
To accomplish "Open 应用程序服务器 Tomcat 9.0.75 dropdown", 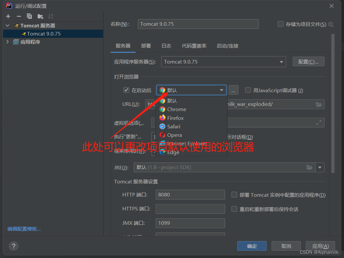I will tap(224, 62).
